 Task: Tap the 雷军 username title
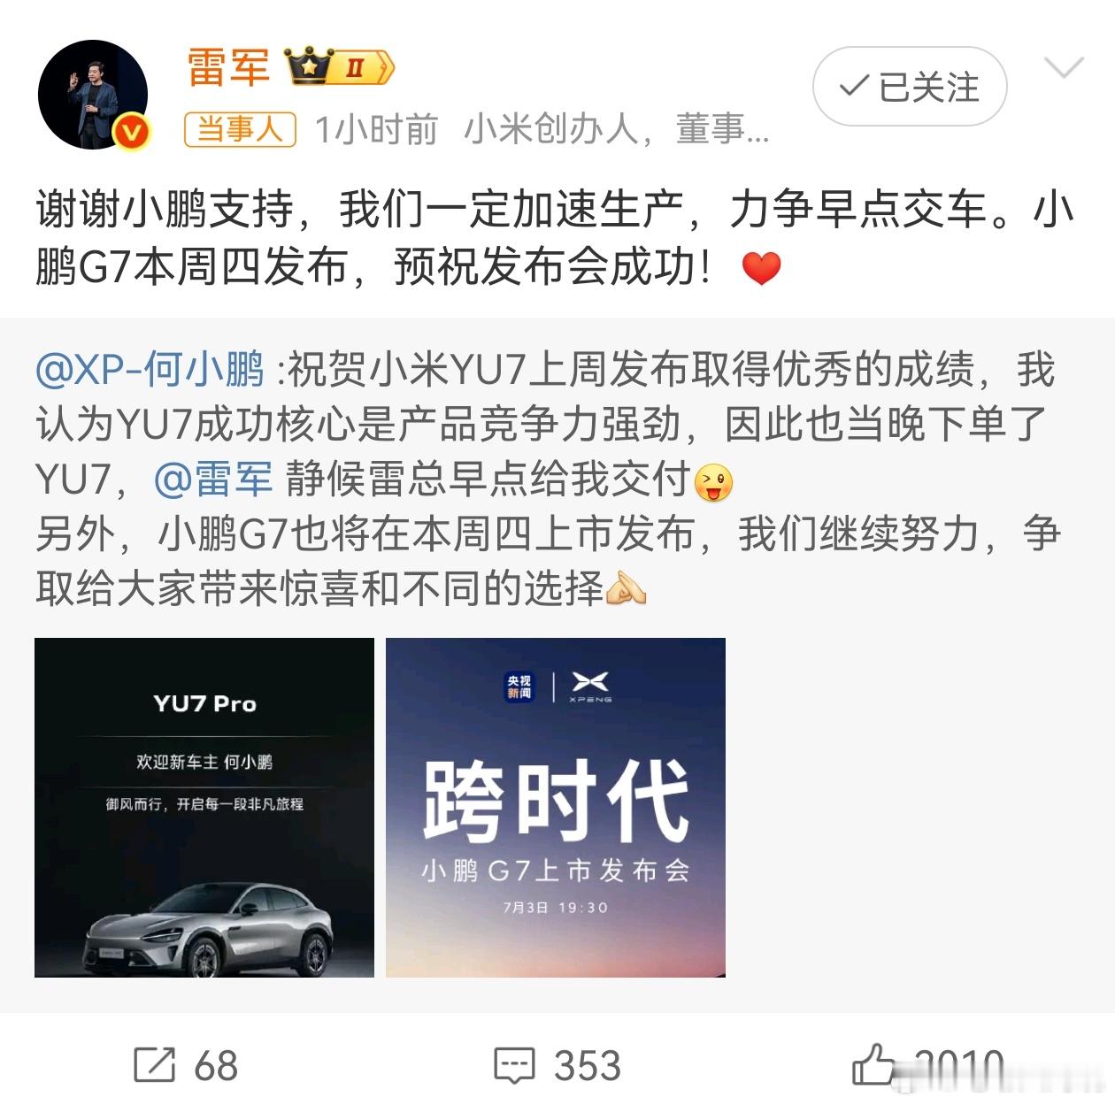click(228, 67)
